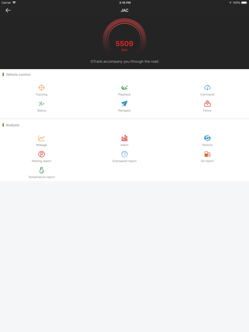Viewport: 249px width, 332px height.
Task: Go back using the arrow icon
Action: pyautogui.click(x=8, y=10)
